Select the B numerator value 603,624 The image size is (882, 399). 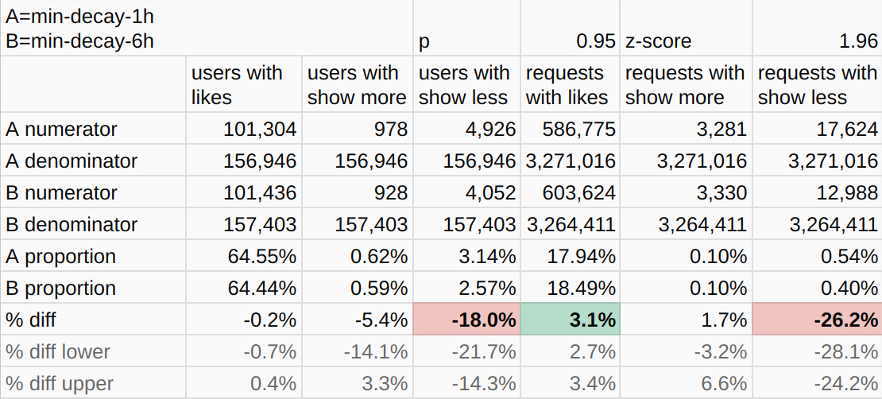click(570, 192)
